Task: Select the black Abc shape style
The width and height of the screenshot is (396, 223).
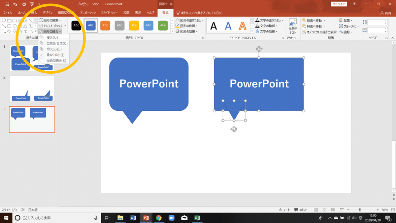Action: (x=76, y=25)
